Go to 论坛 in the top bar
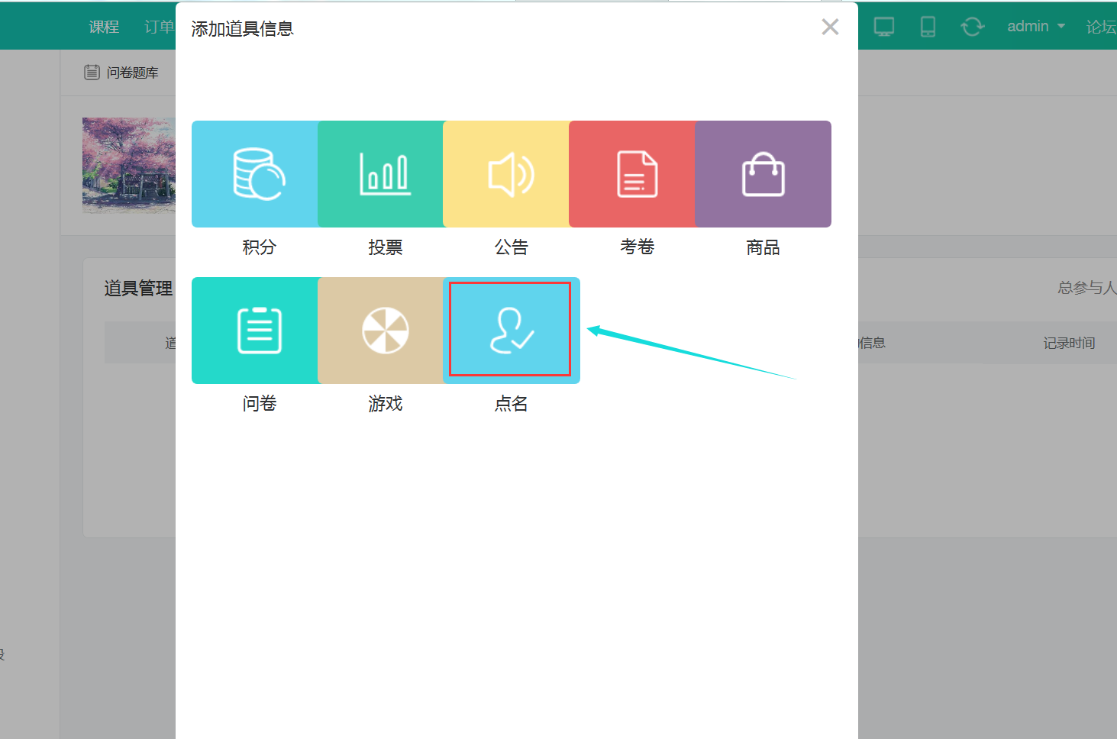 1100,27
